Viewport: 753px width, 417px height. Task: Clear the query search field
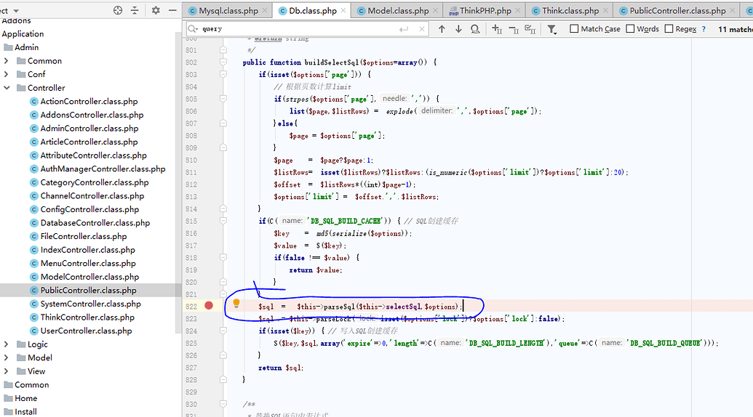[x=422, y=29]
